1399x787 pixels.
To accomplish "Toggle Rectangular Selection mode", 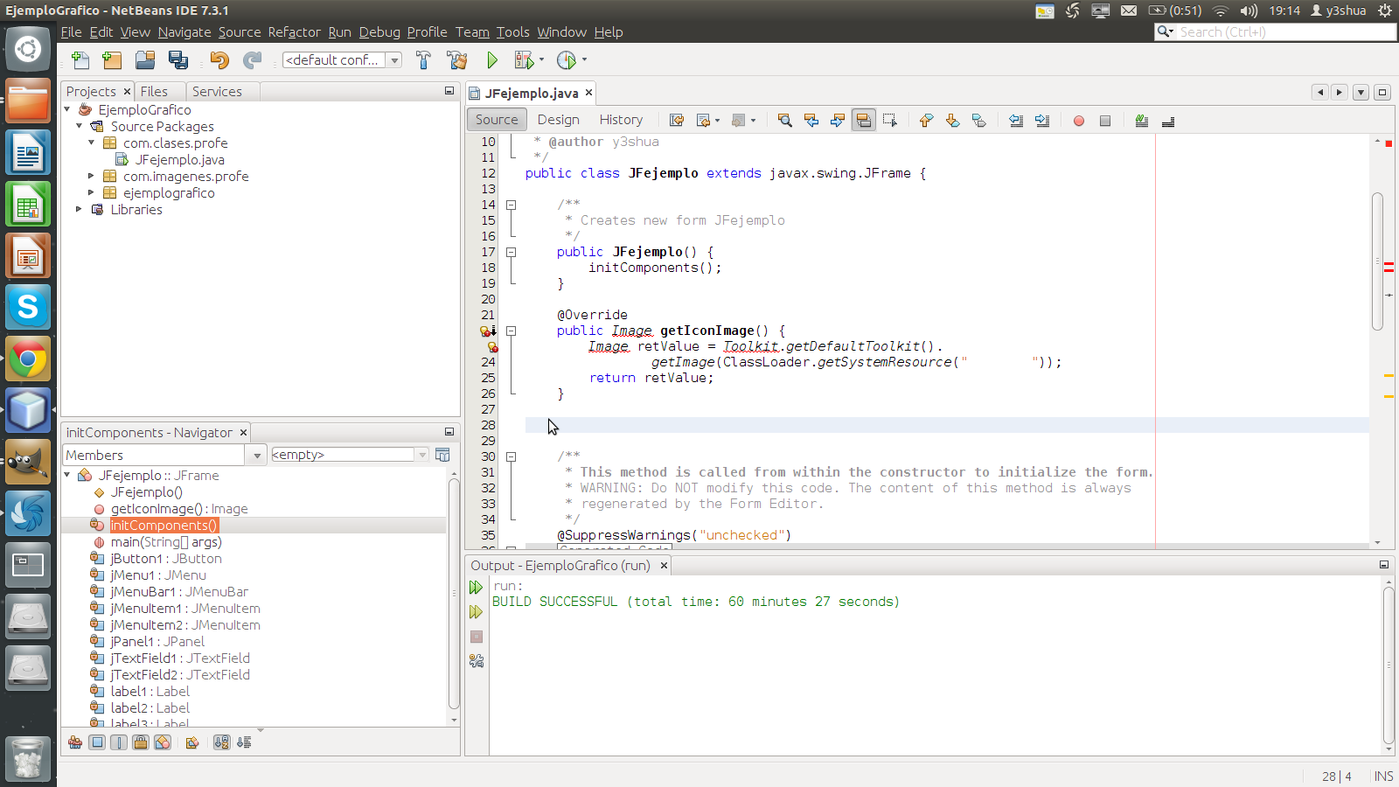I will [x=890, y=120].
